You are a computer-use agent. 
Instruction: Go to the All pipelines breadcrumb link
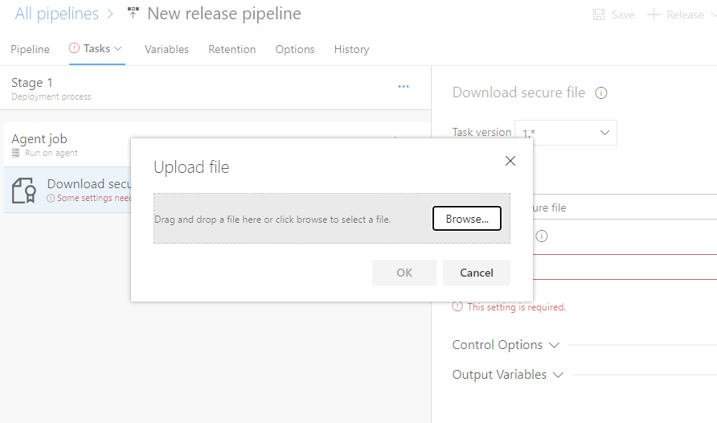point(56,14)
